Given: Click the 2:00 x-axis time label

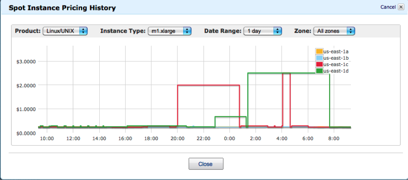Looking at the screenshot, I should 256,138.
